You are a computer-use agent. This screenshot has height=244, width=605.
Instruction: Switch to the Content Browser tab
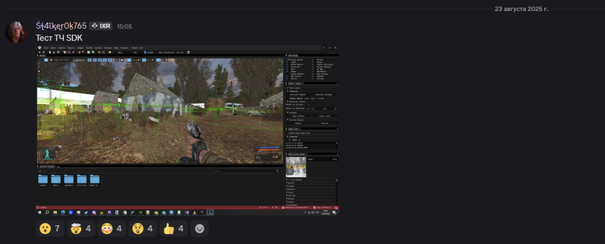[47, 166]
